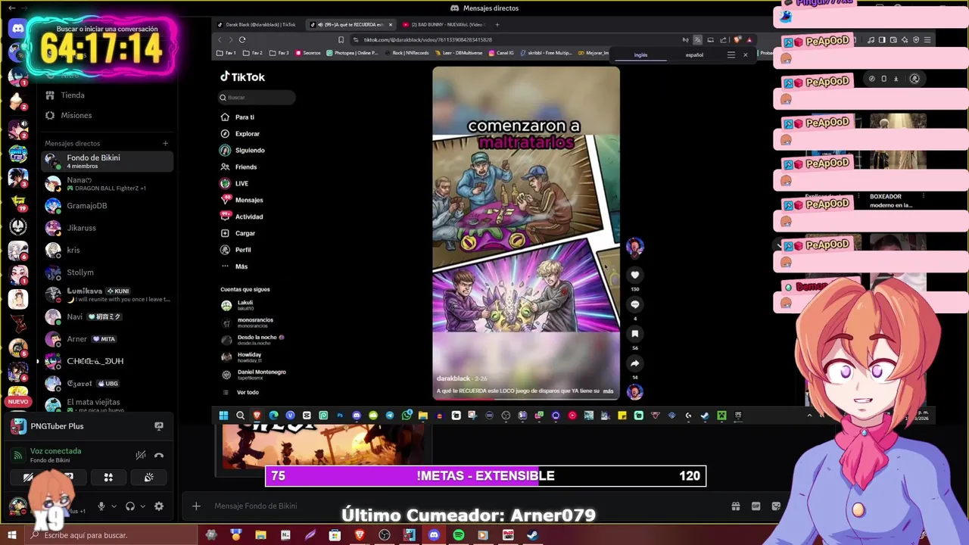Screen dimensions: 969x545
Task: Expand microphone input options arrow
Action: [114, 506]
